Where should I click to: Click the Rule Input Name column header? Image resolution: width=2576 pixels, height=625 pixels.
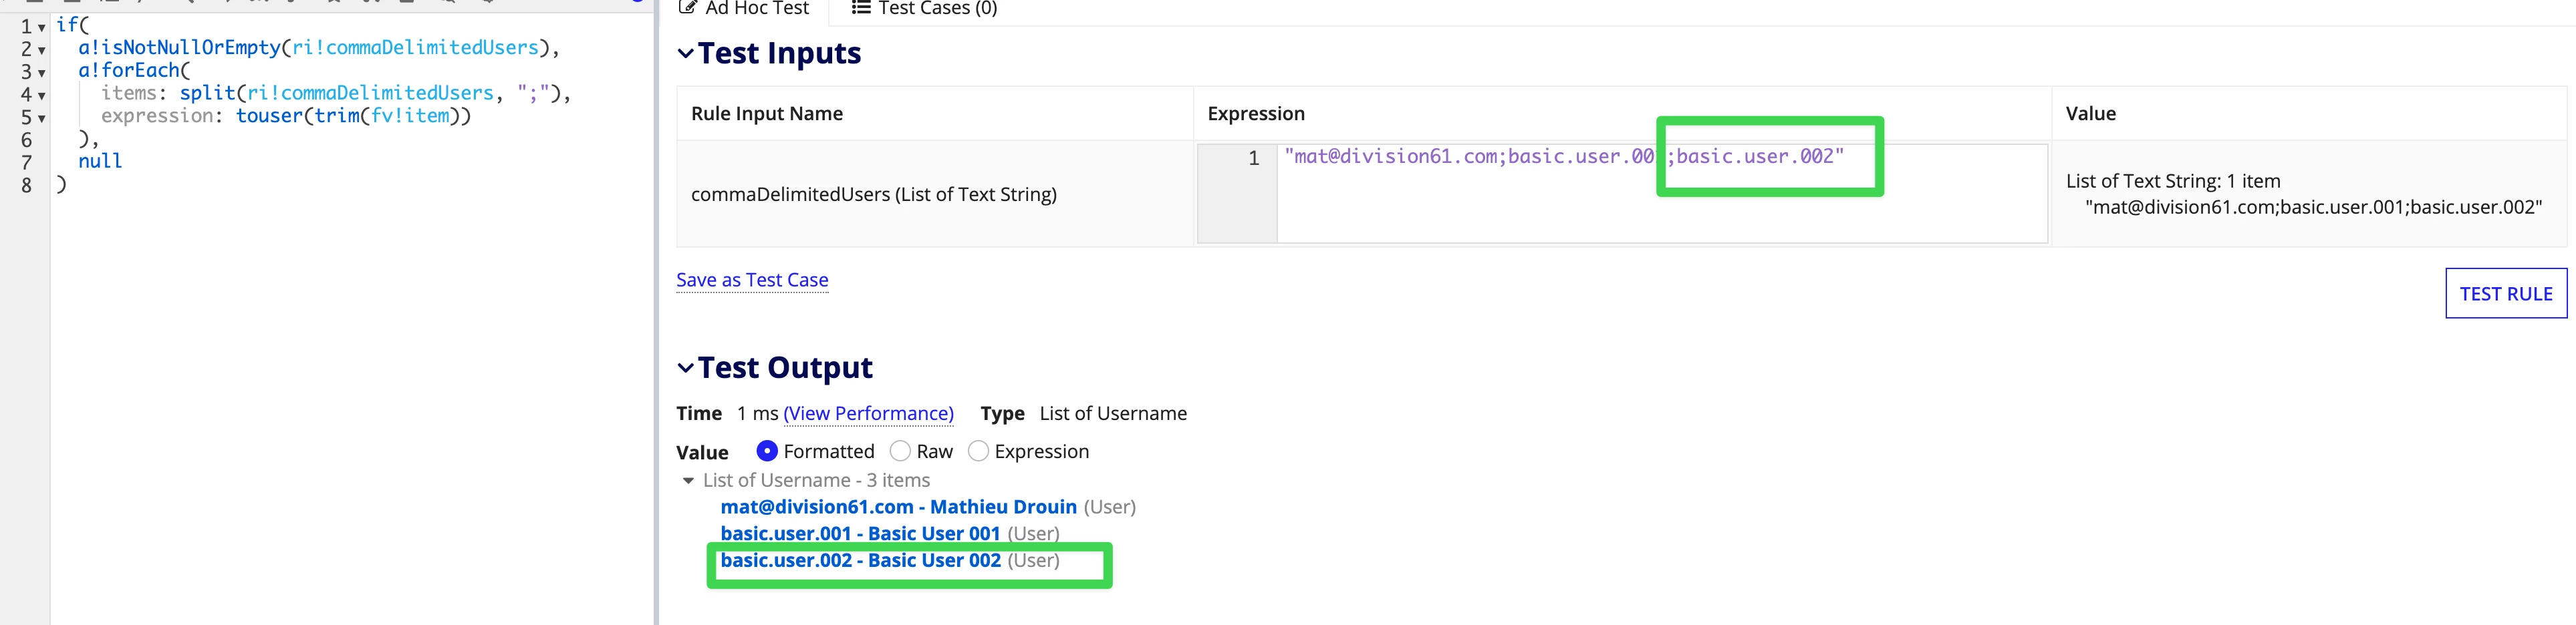767,114
